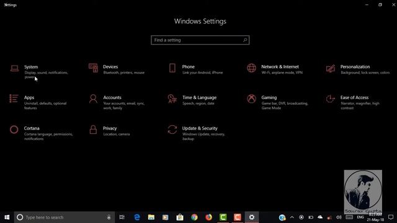Launch Microsoft Edge from the taskbar

click(137, 217)
